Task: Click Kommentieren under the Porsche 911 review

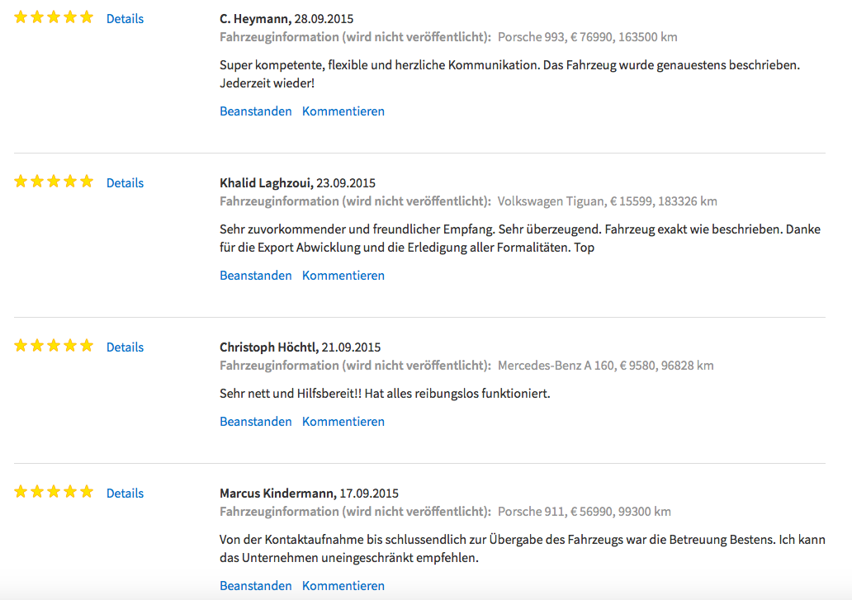Action: (x=343, y=585)
